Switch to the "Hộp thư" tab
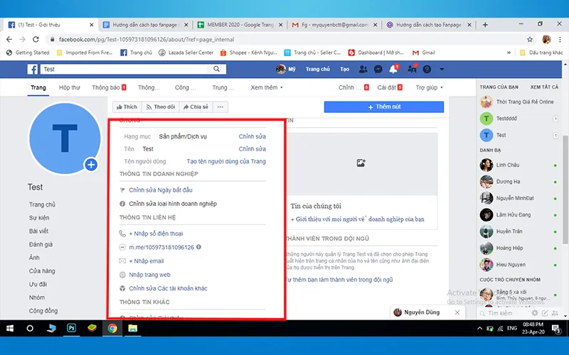Screen dimensions: 569x355 70,87
